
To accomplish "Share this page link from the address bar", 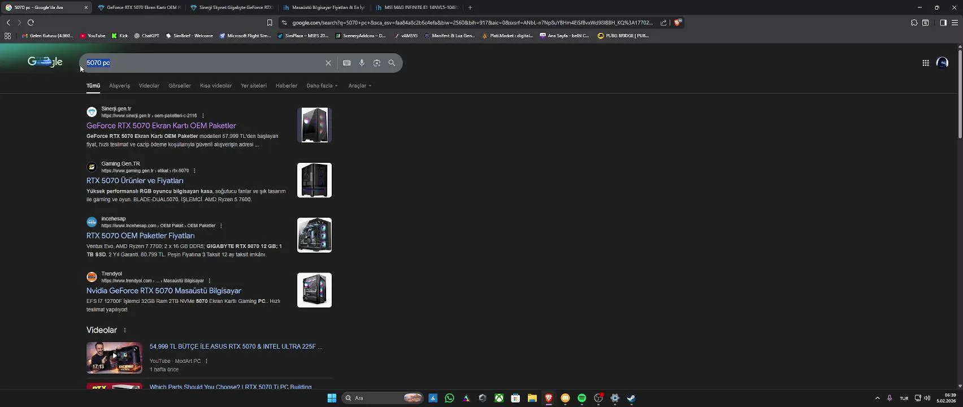I will (x=663, y=23).
